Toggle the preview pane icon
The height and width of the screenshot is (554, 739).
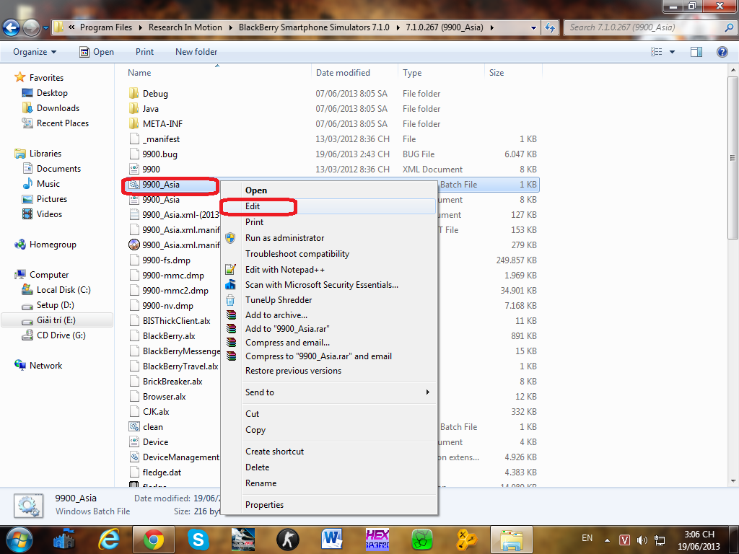pyautogui.click(x=696, y=52)
